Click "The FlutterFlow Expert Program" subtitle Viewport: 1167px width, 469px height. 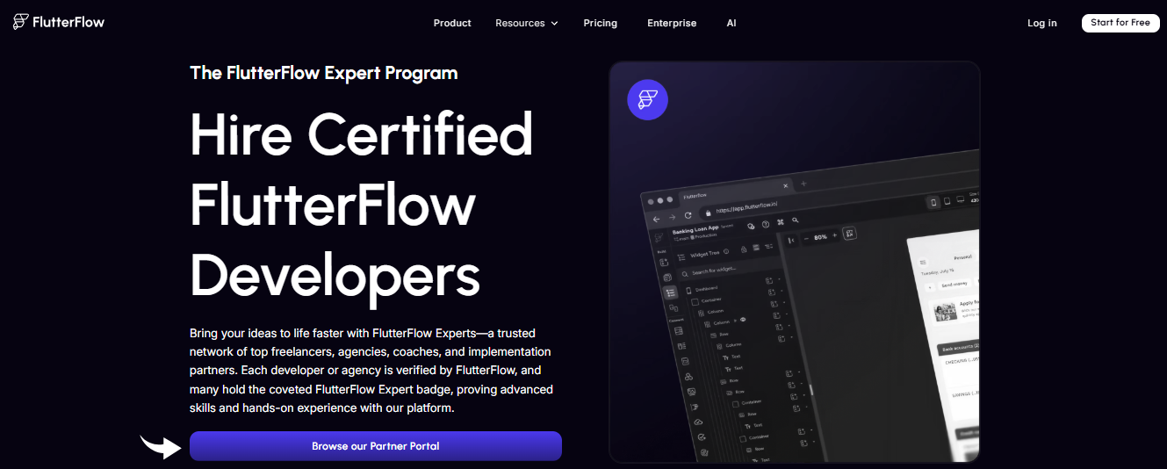pyautogui.click(x=324, y=73)
